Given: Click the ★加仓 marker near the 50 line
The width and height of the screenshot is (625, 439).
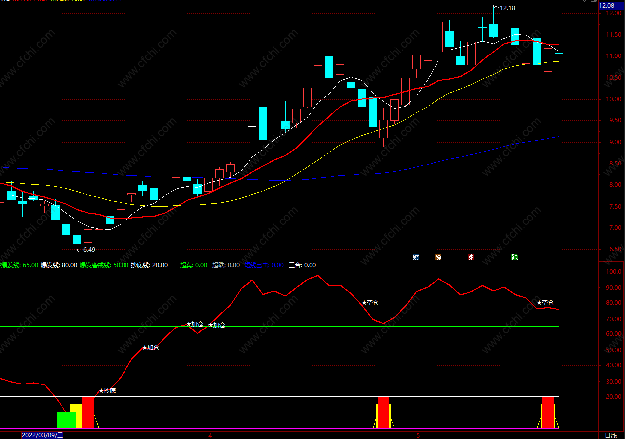Looking at the screenshot, I should (x=151, y=348).
